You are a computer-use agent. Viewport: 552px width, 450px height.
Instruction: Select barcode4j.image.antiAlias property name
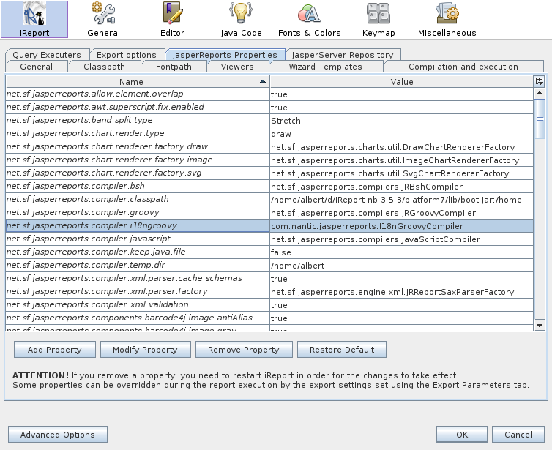[138, 318]
